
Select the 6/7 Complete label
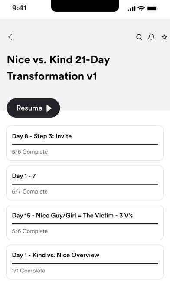coord(29,191)
